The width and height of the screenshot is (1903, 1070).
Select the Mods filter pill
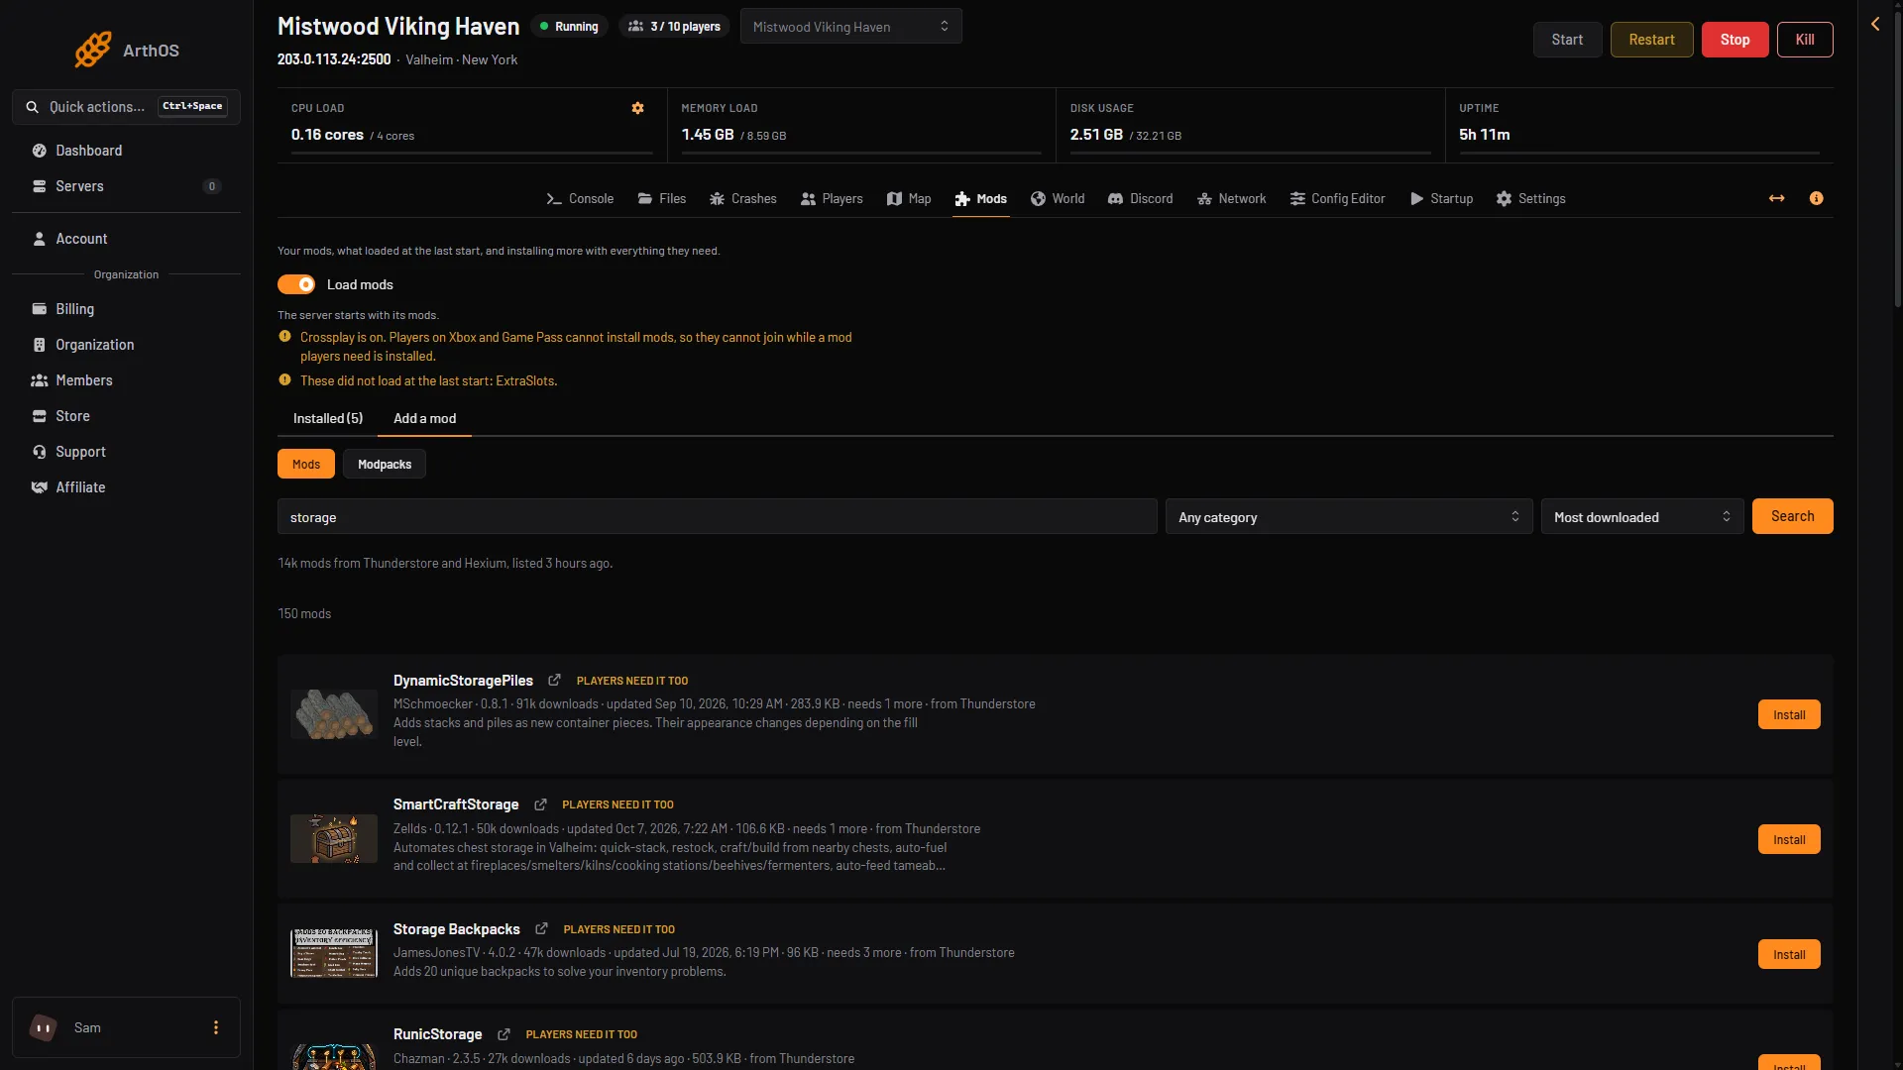[306, 464]
